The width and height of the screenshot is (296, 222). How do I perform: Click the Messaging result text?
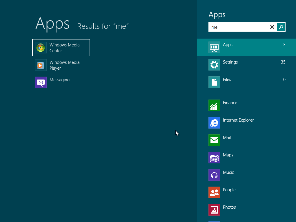pos(59,80)
